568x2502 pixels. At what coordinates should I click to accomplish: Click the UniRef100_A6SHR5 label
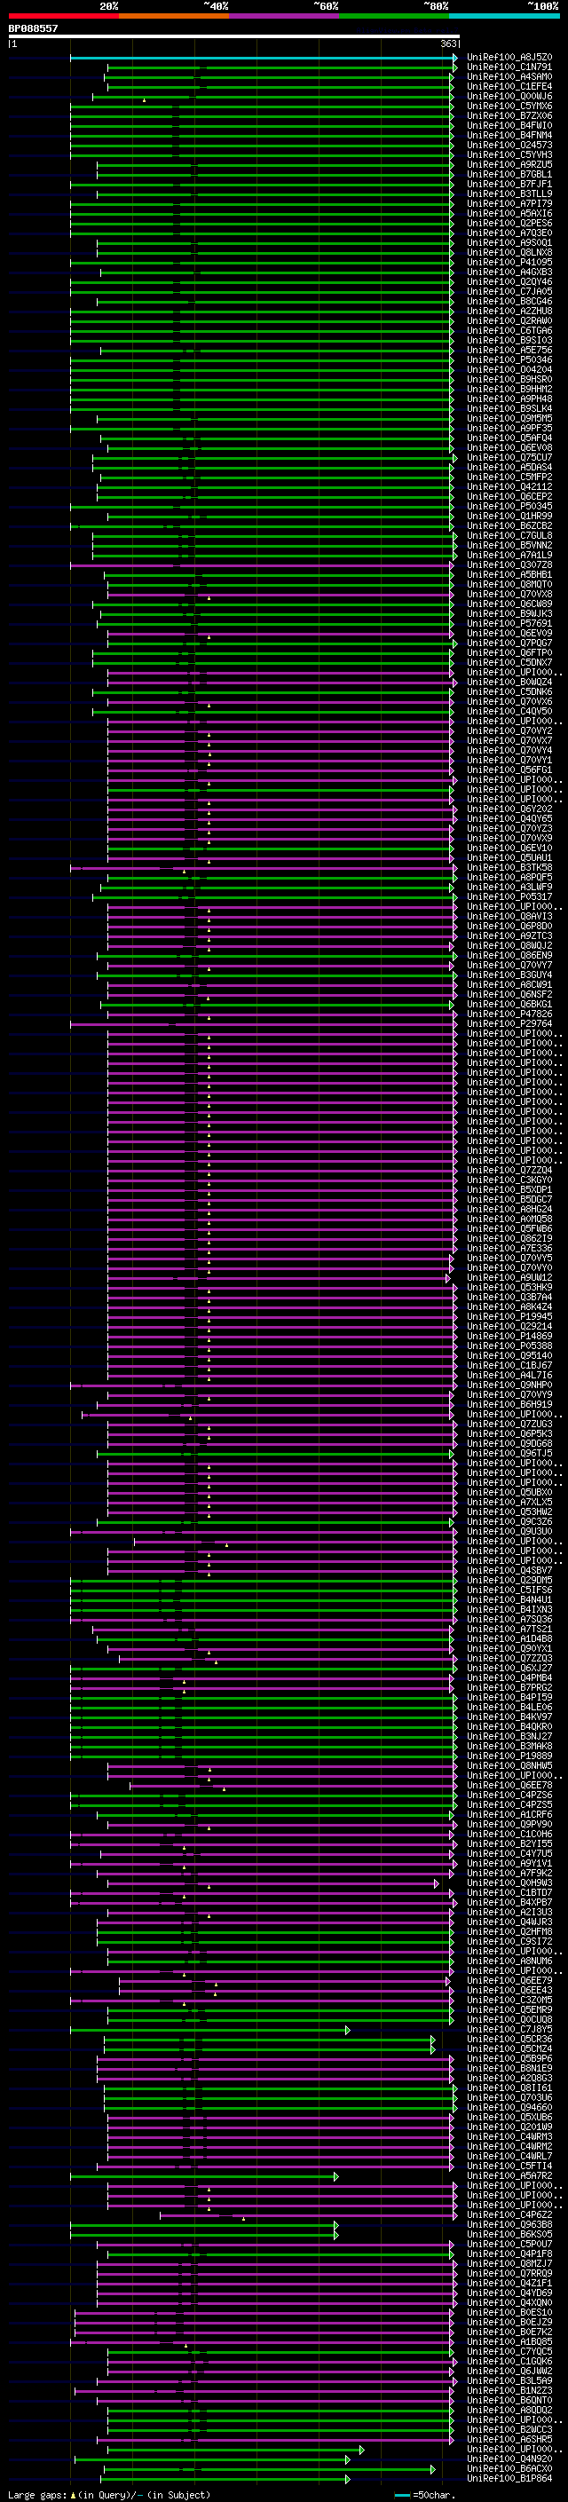[x=509, y=2439]
